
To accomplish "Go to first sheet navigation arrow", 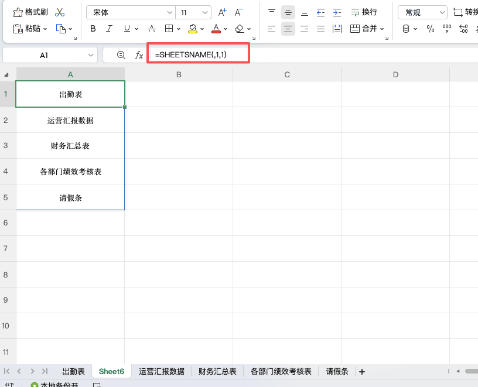I will [6, 371].
